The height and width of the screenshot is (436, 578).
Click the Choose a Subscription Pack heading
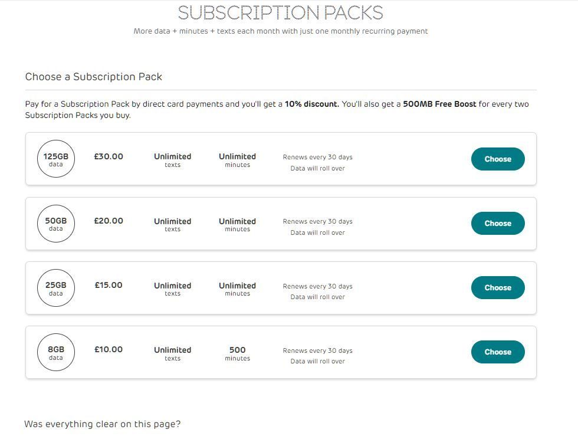[94, 77]
